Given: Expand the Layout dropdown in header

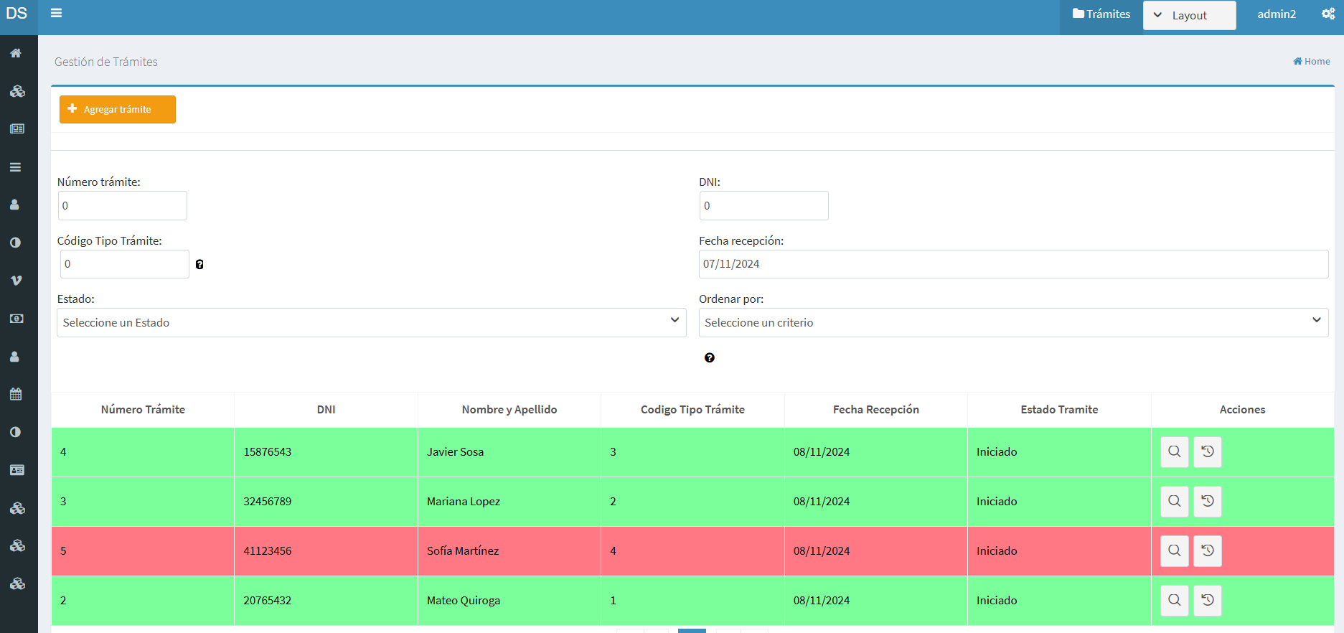Looking at the screenshot, I should pyautogui.click(x=1188, y=15).
